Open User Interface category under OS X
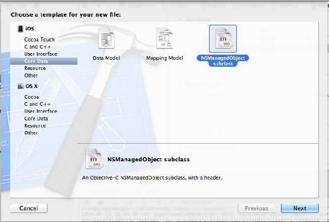Image resolution: width=329 pixels, height=222 pixels. 40,111
